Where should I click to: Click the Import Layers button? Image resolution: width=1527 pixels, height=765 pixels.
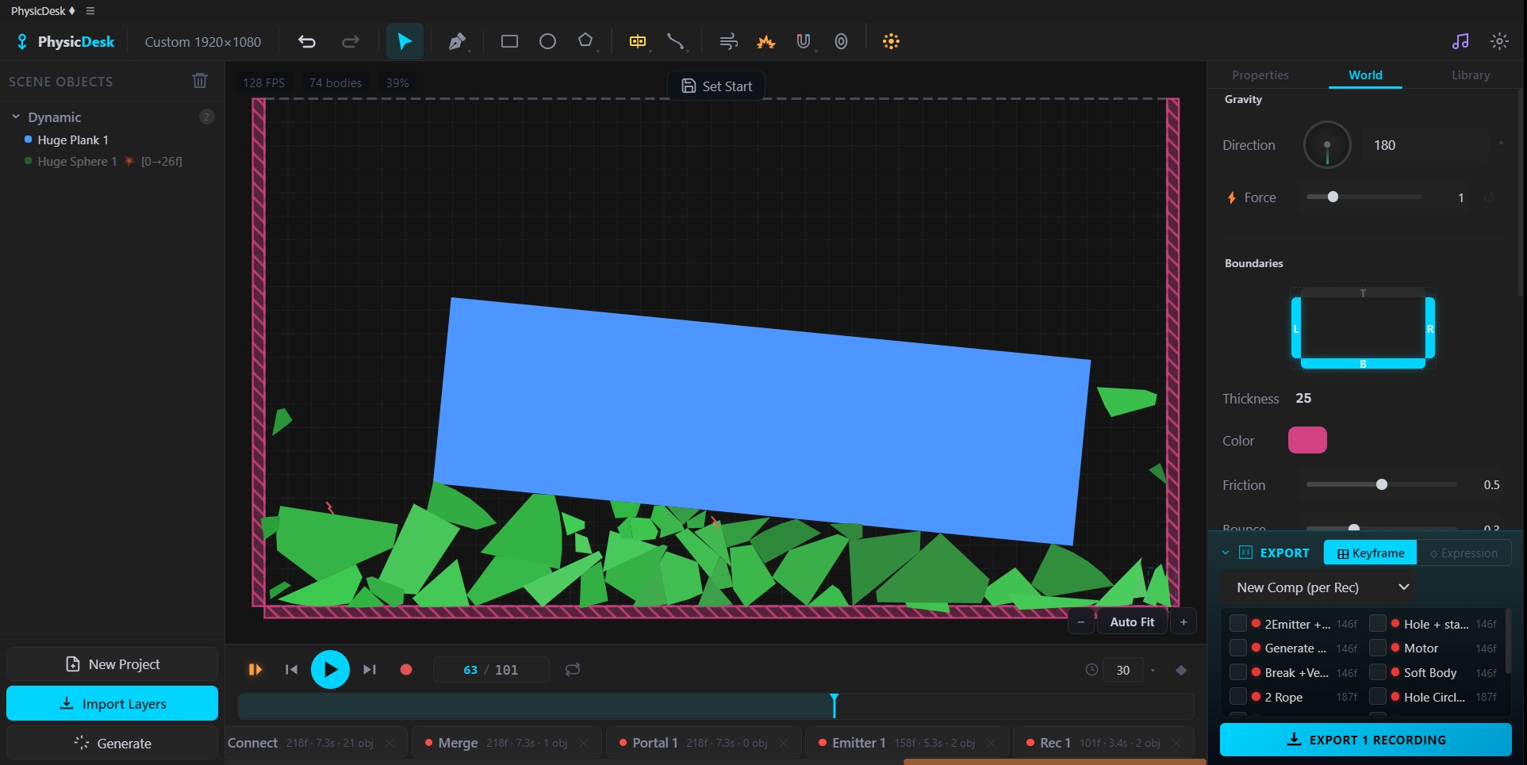[112, 704]
